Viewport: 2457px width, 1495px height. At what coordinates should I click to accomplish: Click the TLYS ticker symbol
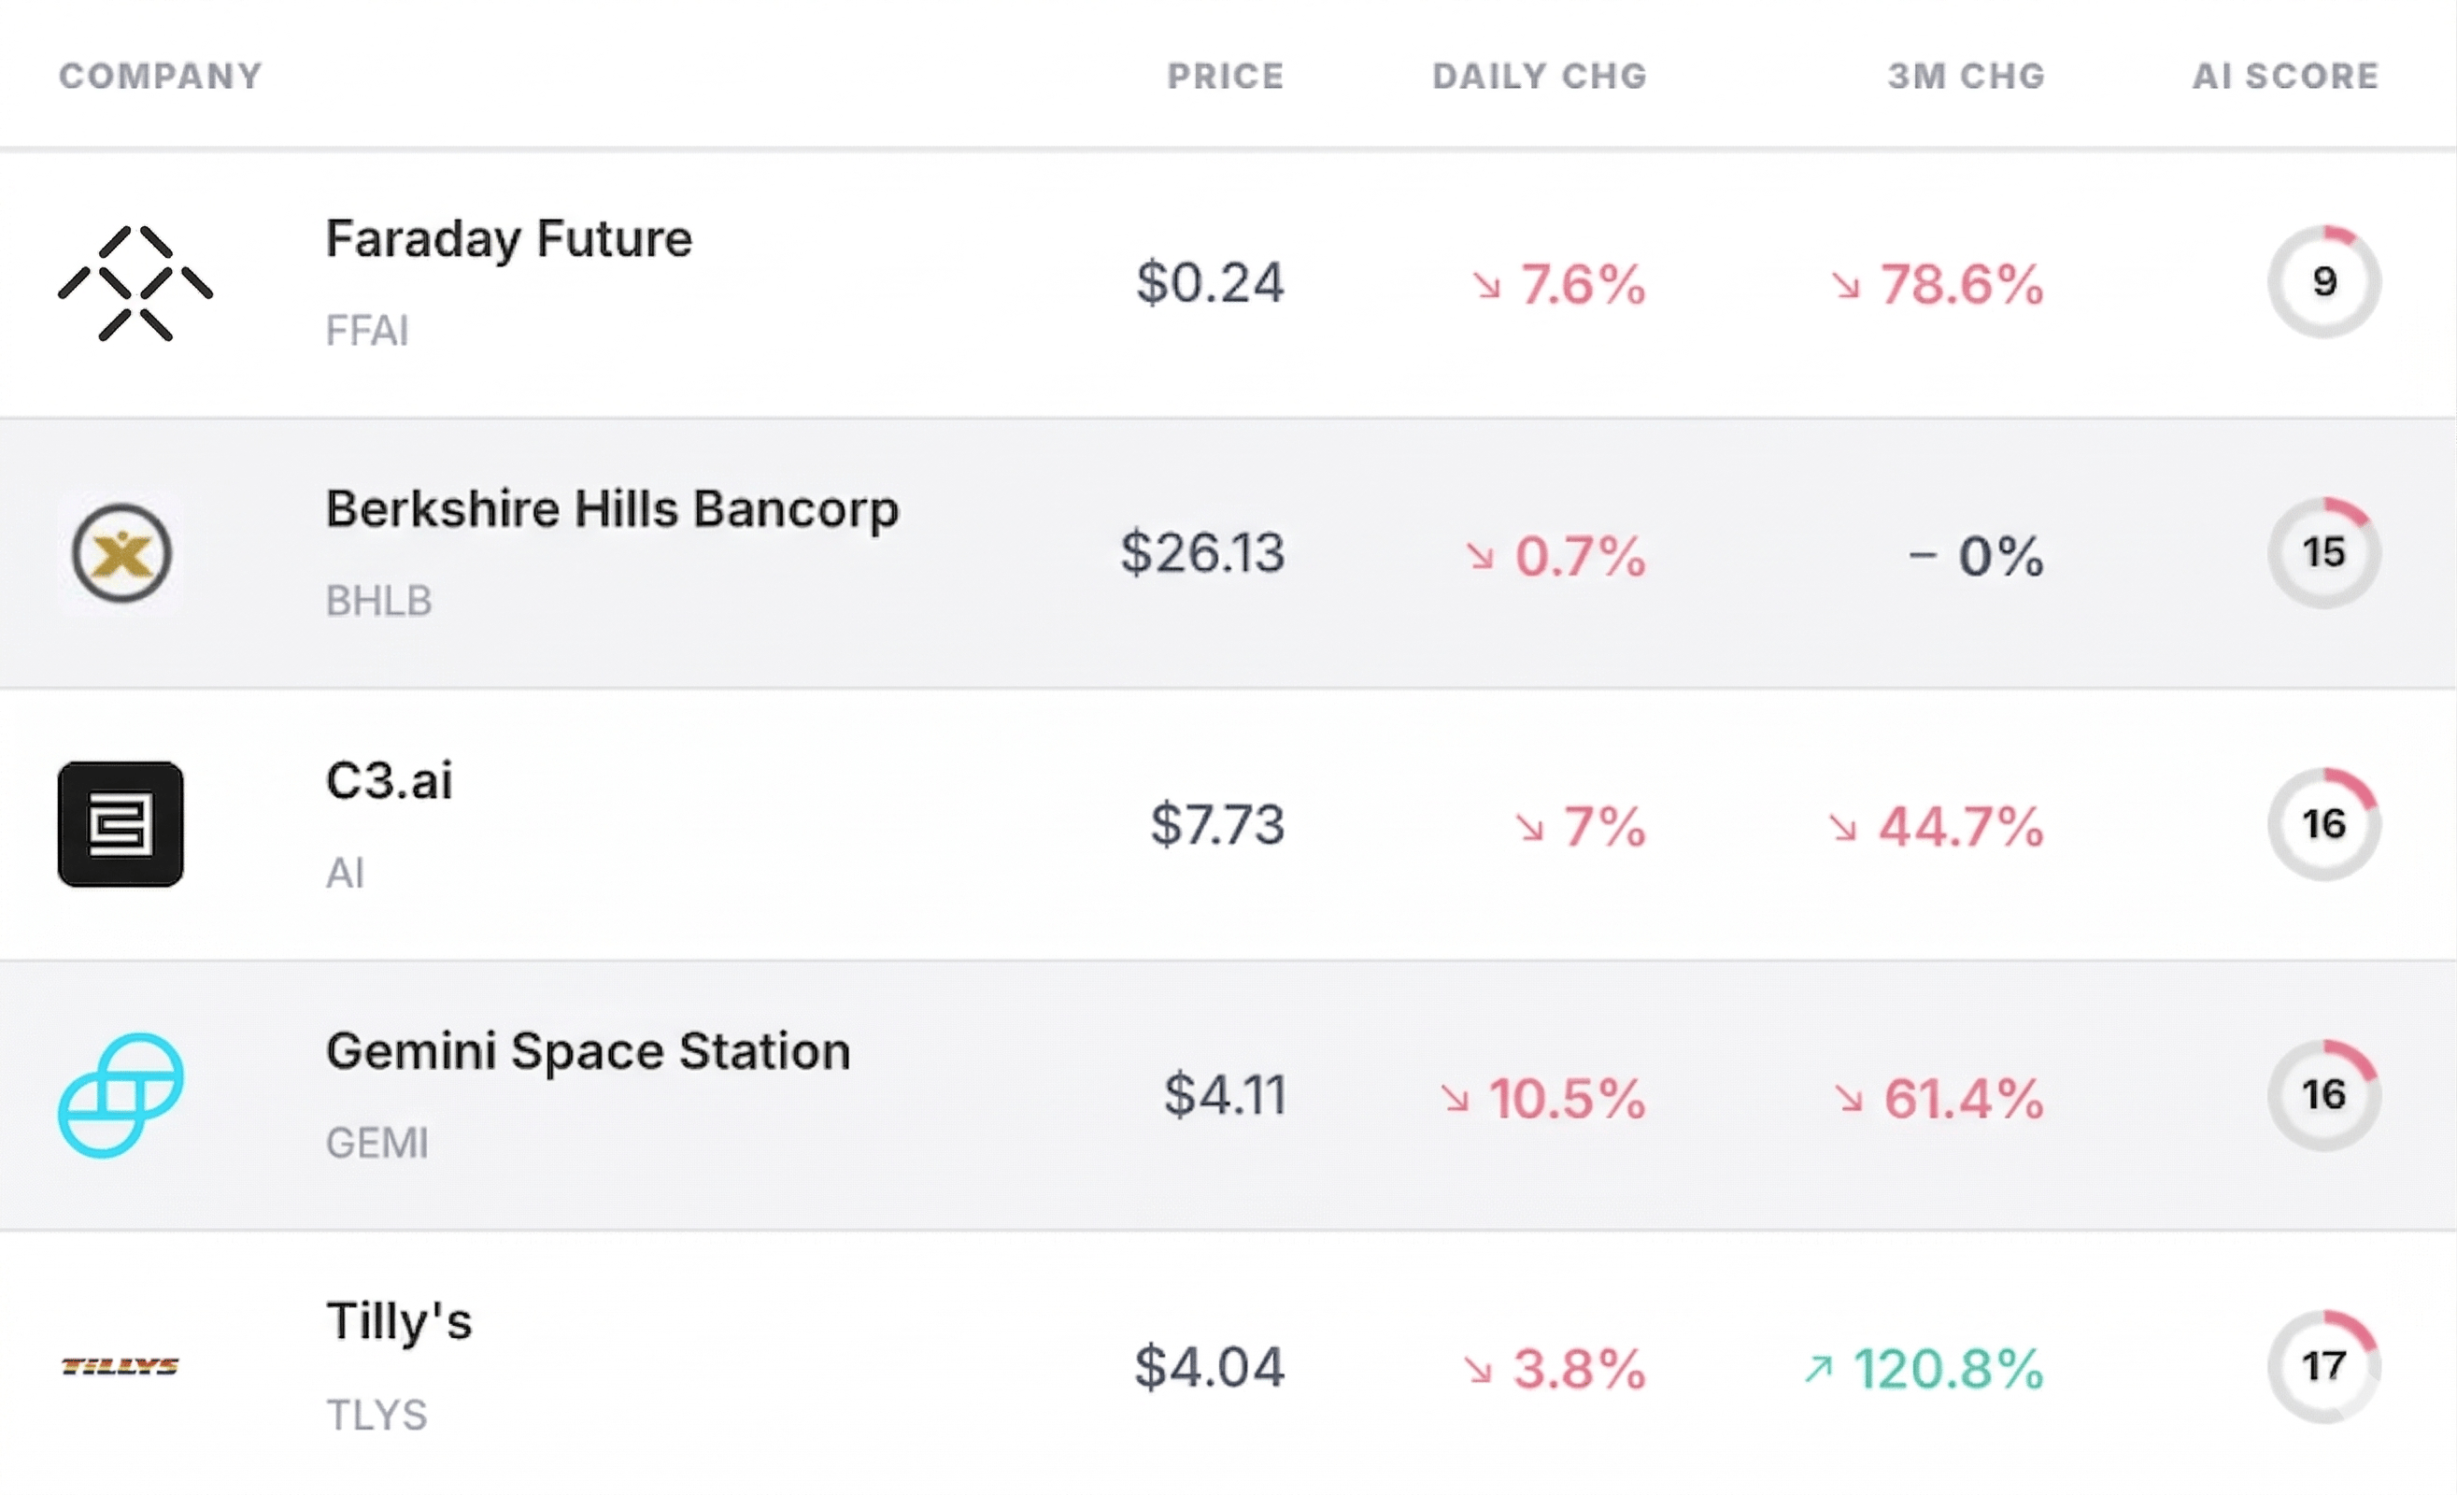[x=376, y=1416]
